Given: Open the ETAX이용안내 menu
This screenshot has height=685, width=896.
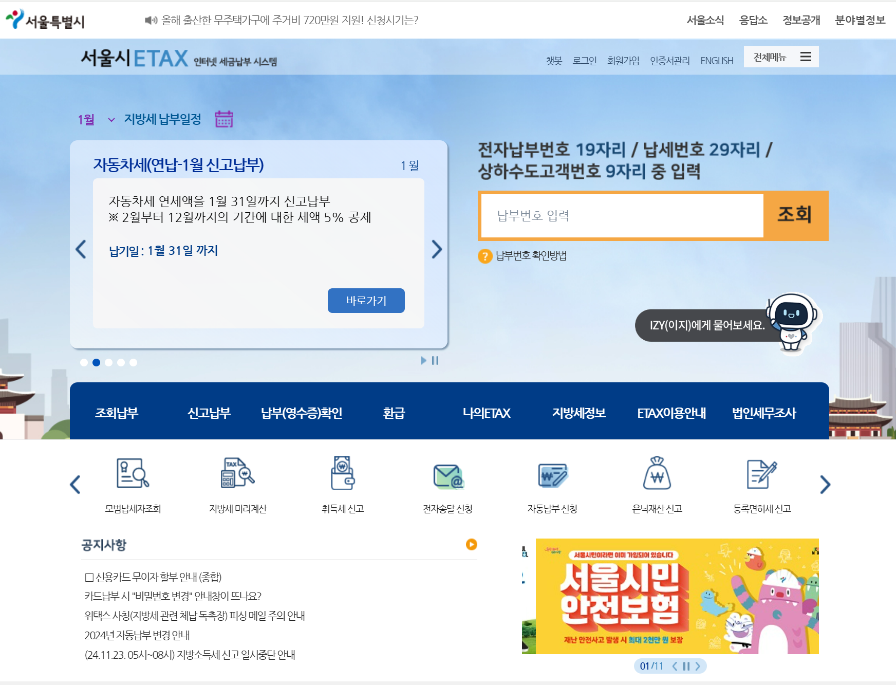Looking at the screenshot, I should click(x=671, y=413).
